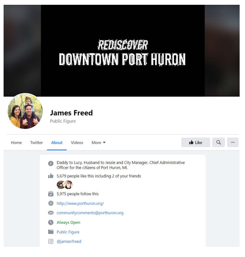Click the Public Figure label under the page name
This screenshot has height=257, width=245.
[63, 121]
